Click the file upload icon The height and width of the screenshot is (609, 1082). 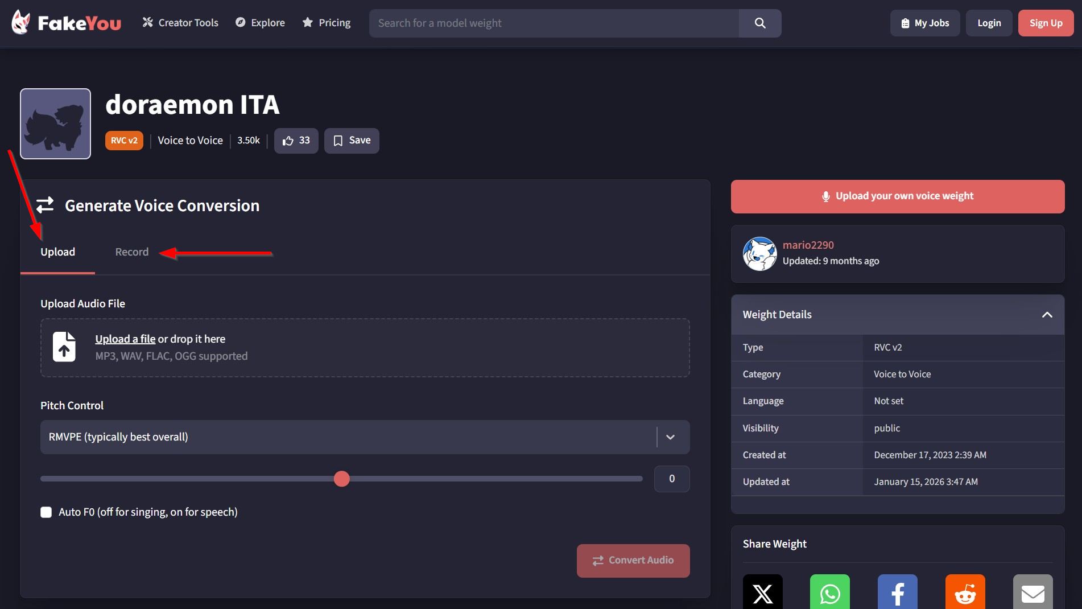(64, 347)
